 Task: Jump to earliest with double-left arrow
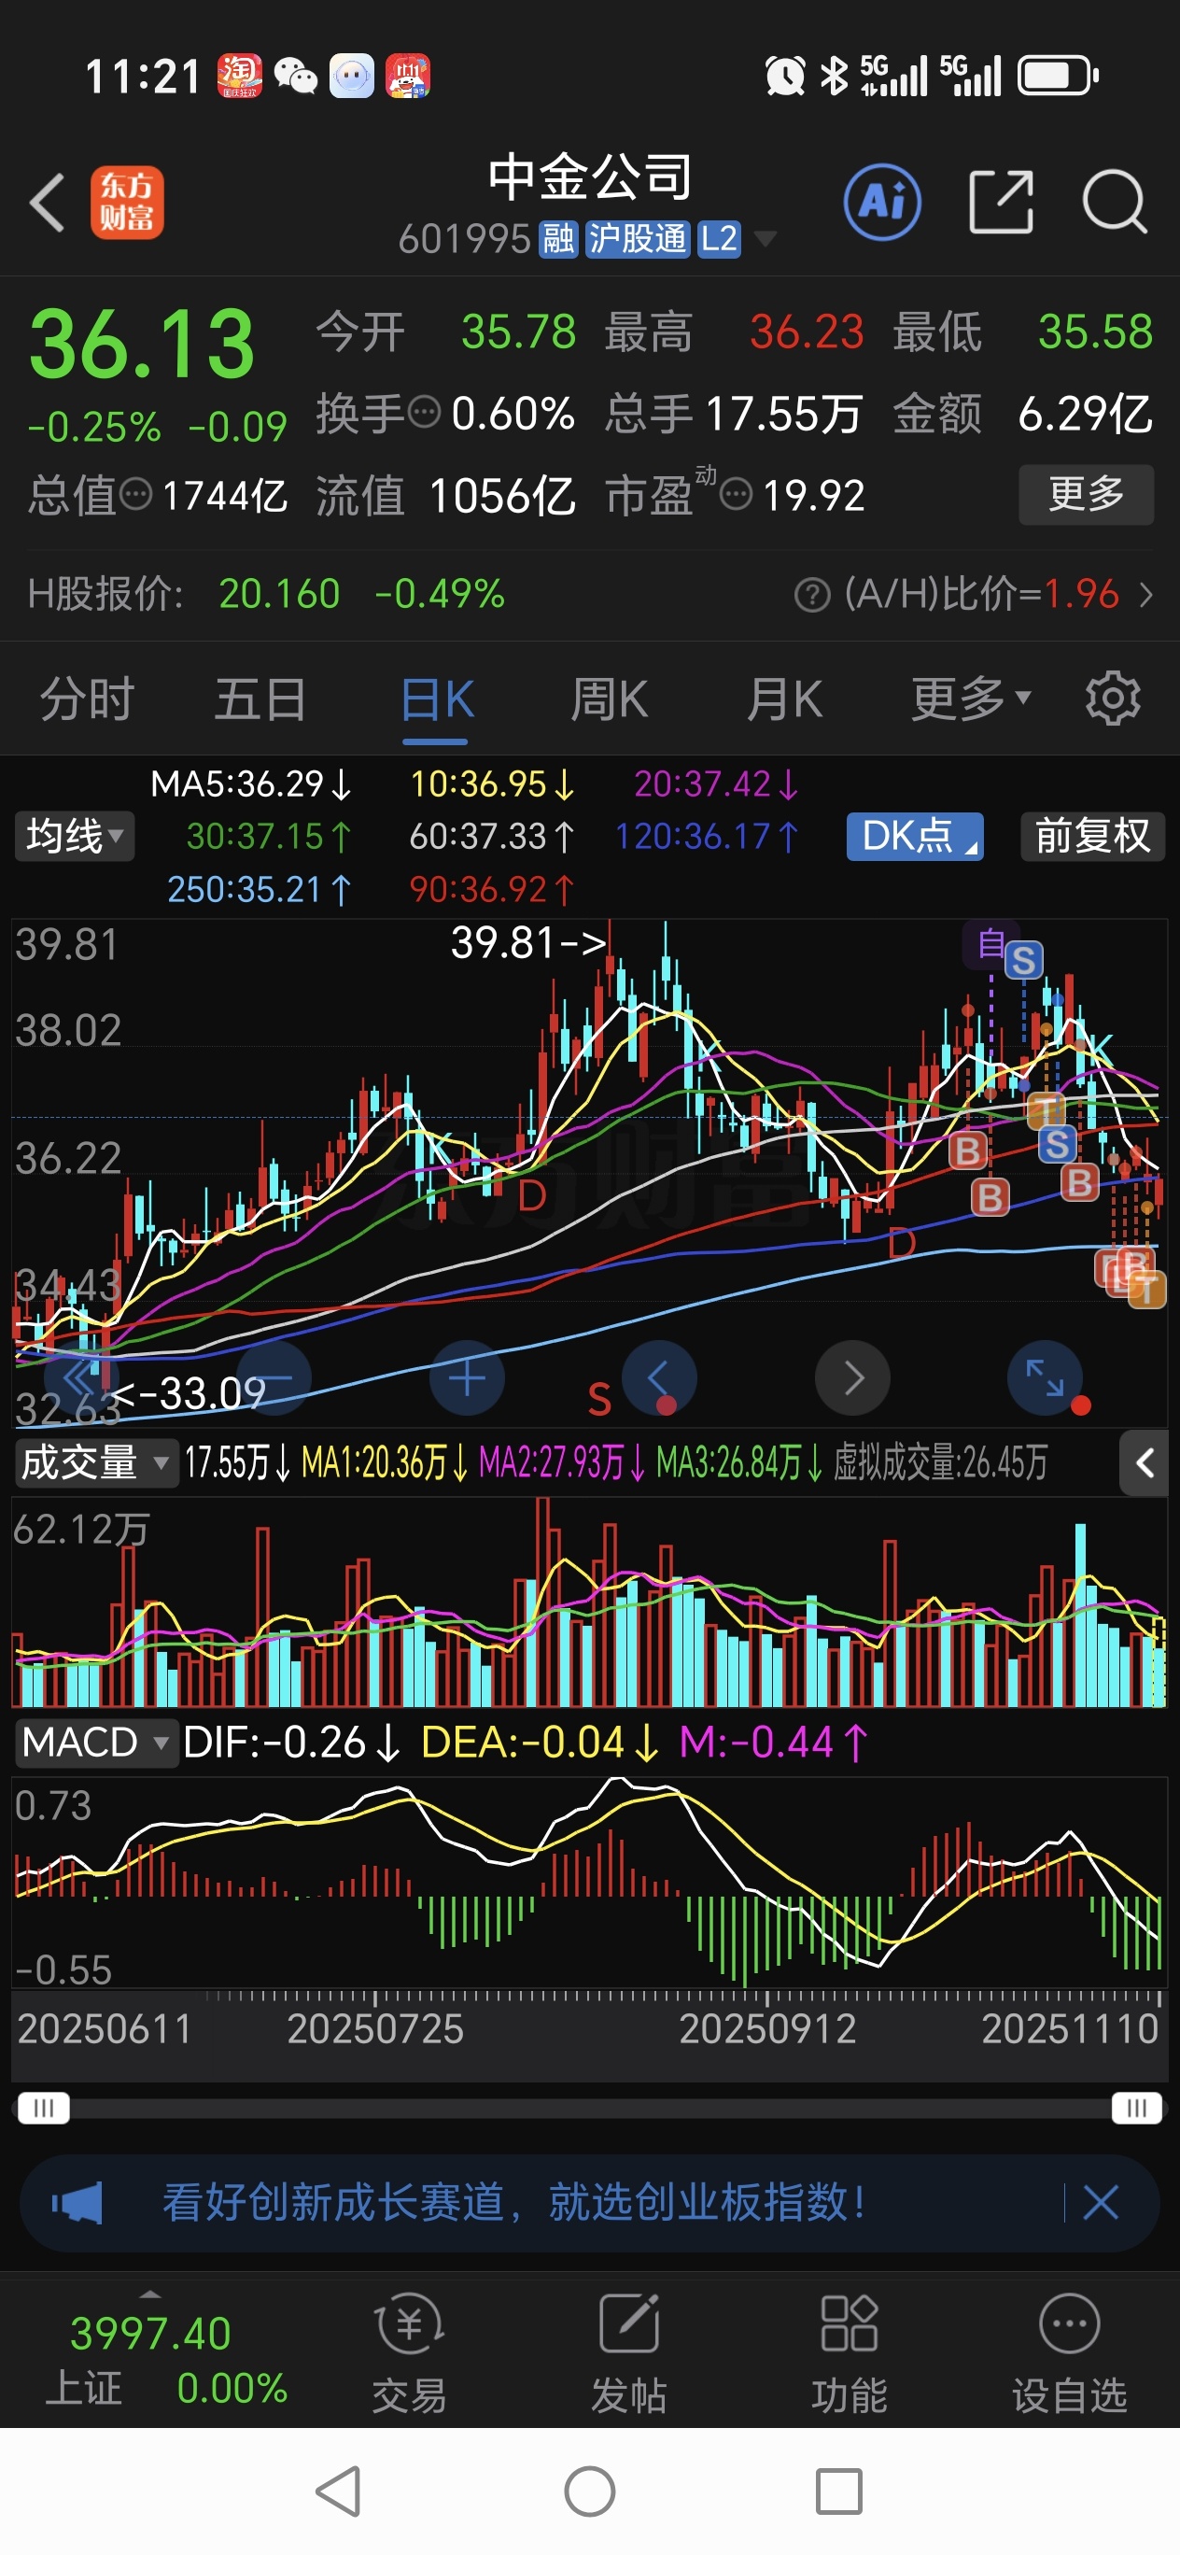point(79,1377)
